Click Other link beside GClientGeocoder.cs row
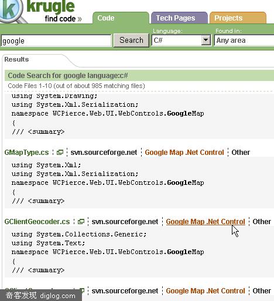Screen dimensions: 274x301 point(262,222)
